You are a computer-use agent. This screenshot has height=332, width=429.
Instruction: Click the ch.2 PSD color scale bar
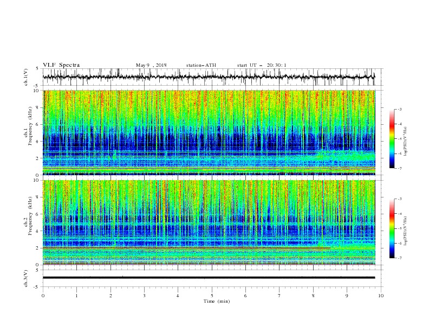tap(392, 228)
